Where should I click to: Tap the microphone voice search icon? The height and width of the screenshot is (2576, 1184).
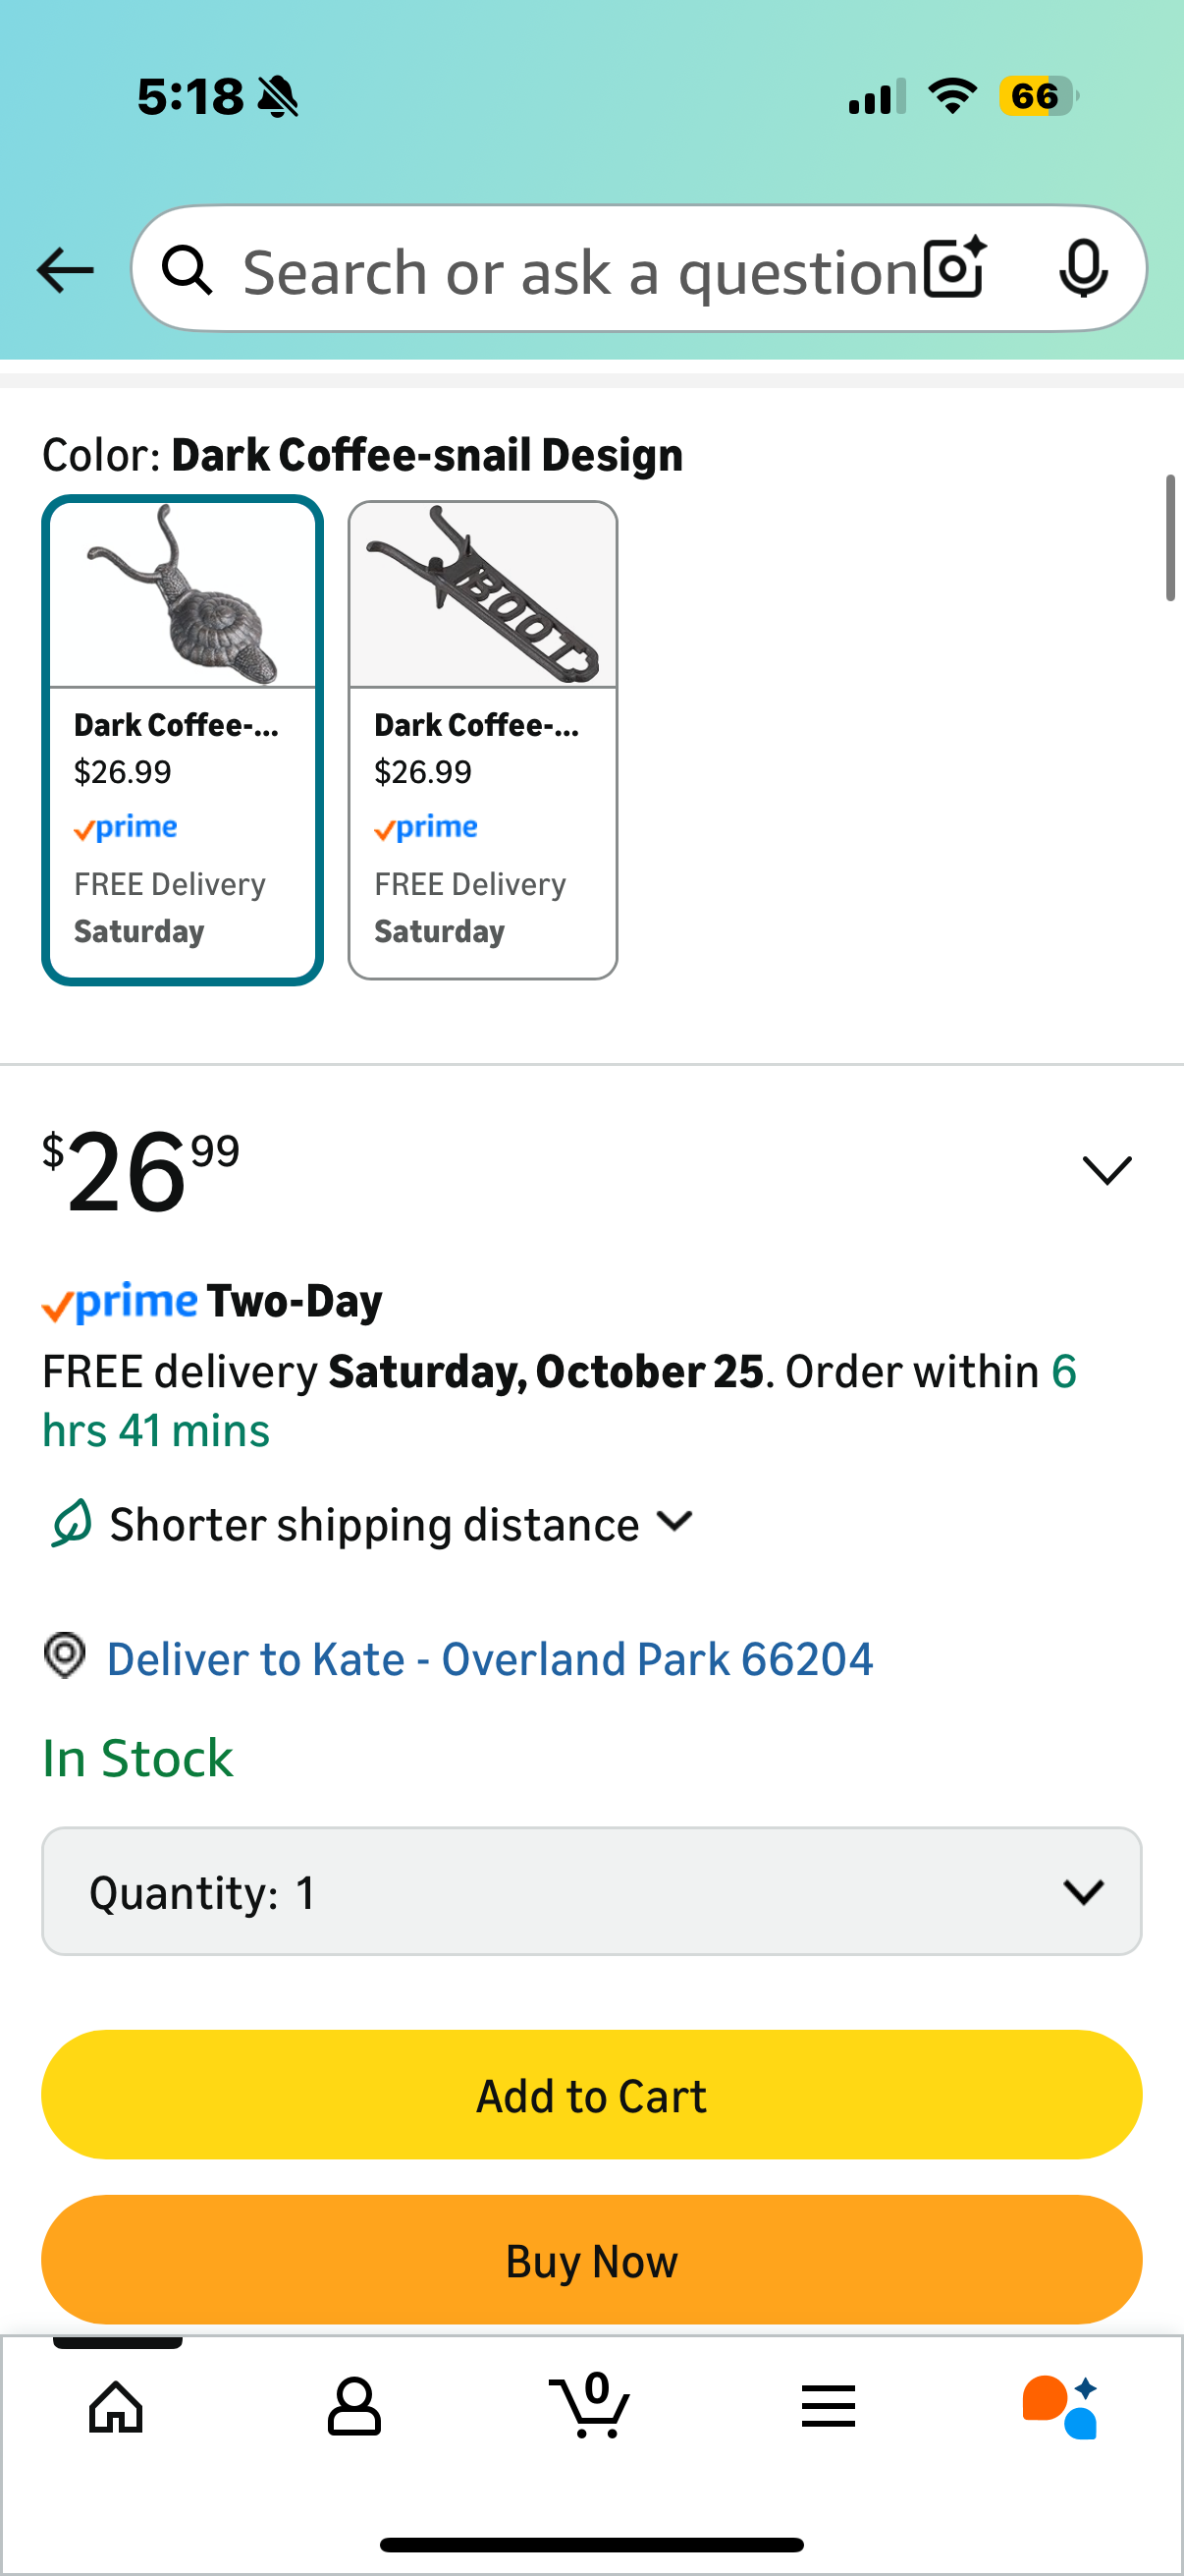click(x=1082, y=269)
